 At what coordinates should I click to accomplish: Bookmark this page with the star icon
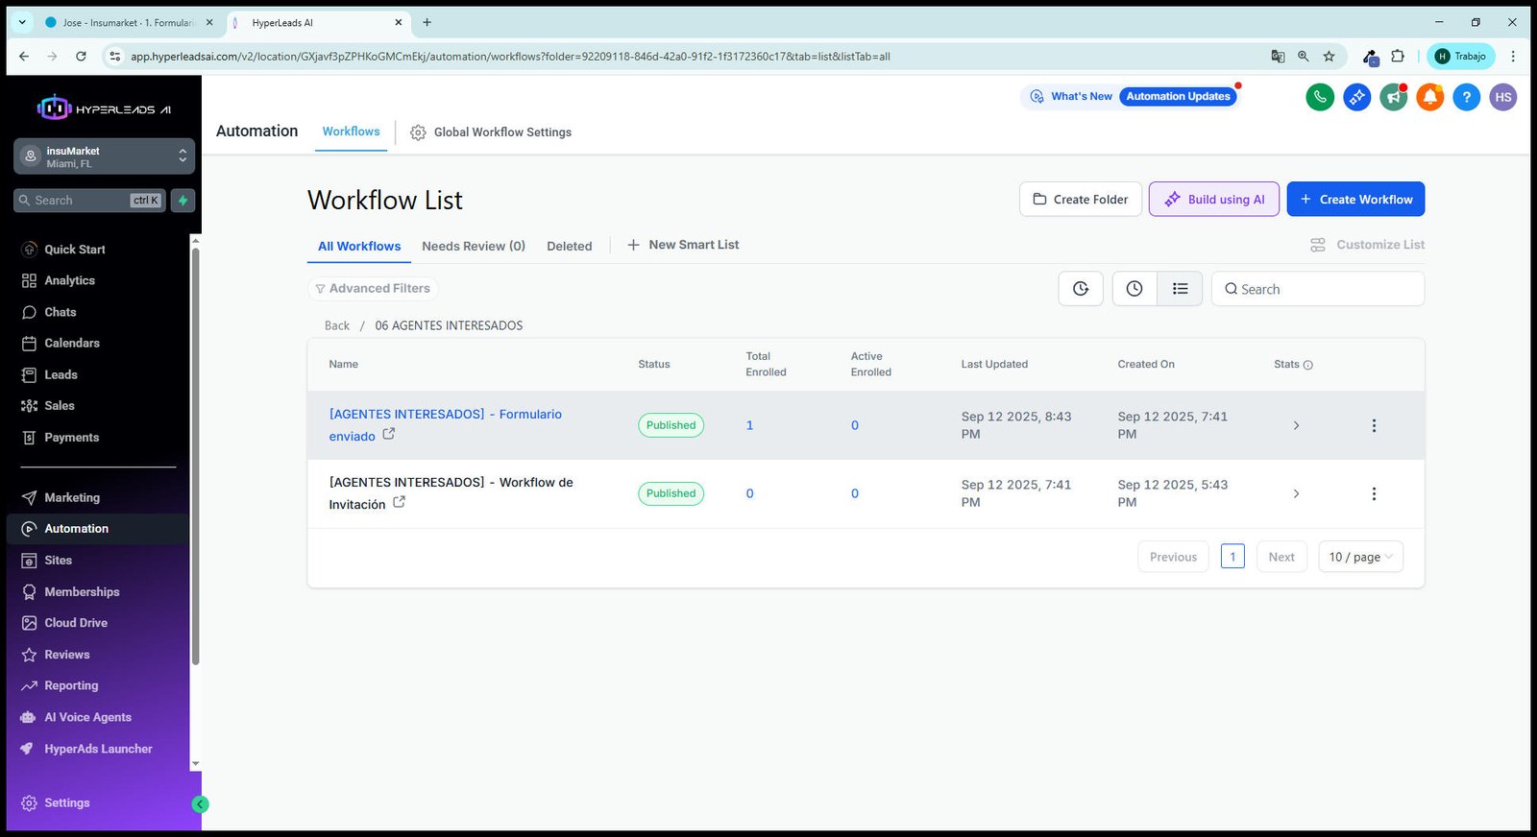(1330, 57)
